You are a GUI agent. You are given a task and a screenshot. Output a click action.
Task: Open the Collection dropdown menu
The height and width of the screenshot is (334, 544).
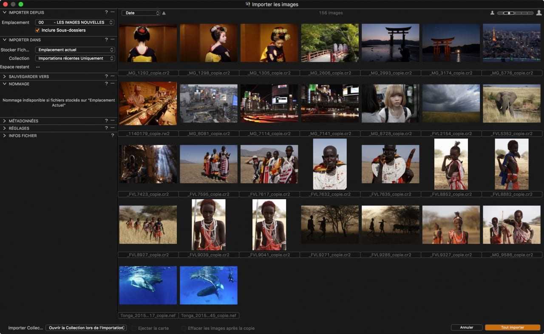click(x=75, y=58)
